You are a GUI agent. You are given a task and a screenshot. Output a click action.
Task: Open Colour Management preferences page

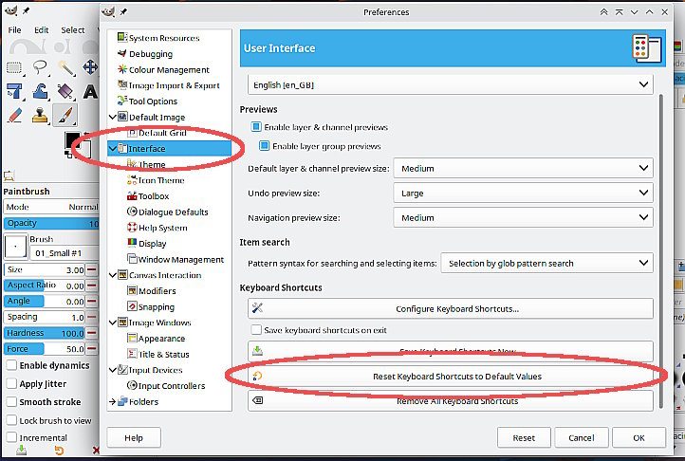(x=169, y=70)
